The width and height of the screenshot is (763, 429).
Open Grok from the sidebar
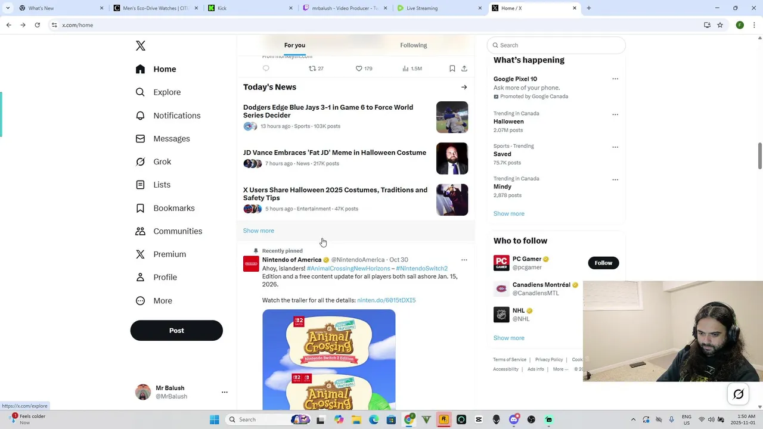[x=154, y=162]
